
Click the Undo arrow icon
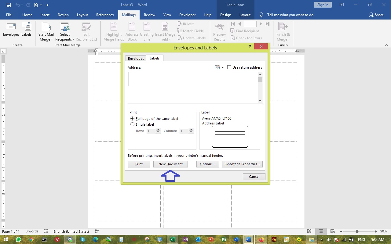coord(17,5)
